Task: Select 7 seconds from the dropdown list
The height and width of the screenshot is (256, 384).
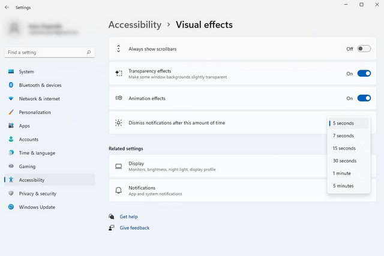Action: coord(343,136)
